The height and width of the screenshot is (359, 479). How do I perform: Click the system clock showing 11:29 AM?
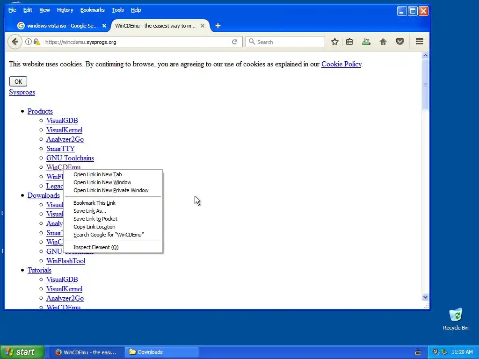[462, 352]
